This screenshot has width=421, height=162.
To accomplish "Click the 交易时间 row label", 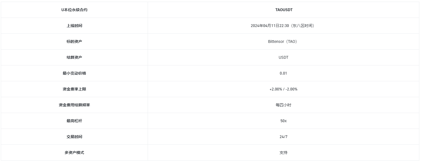I will [74, 137].
